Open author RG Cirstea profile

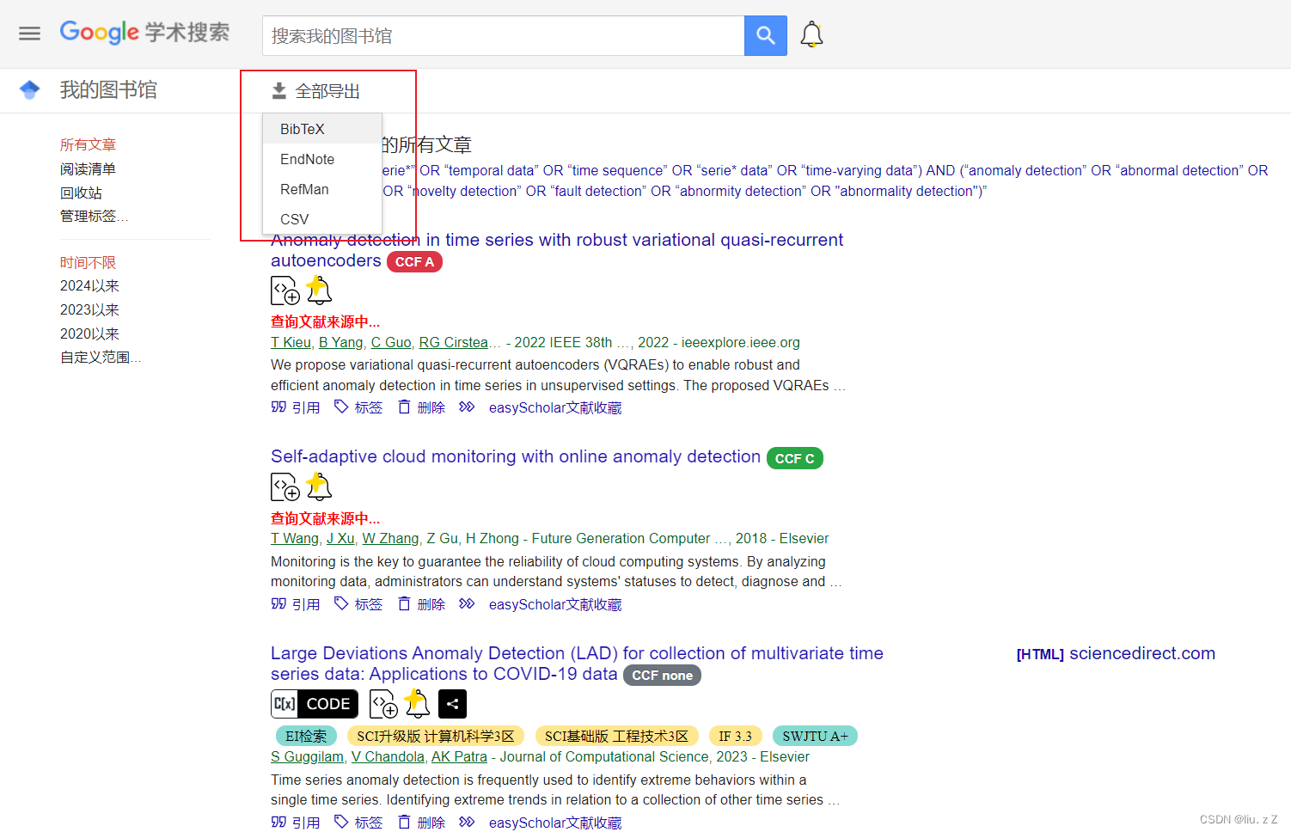click(x=453, y=342)
